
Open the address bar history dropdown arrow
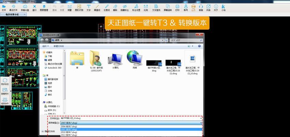(162, 40)
